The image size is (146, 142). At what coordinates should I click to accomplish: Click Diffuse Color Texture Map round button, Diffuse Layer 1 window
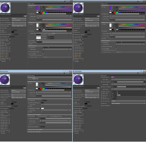tap(37, 16)
